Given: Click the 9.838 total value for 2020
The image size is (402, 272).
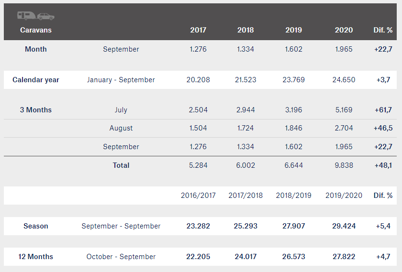Looking at the screenshot, I should [344, 165].
